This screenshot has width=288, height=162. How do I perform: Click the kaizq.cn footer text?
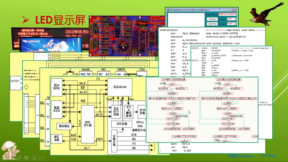click(246, 156)
